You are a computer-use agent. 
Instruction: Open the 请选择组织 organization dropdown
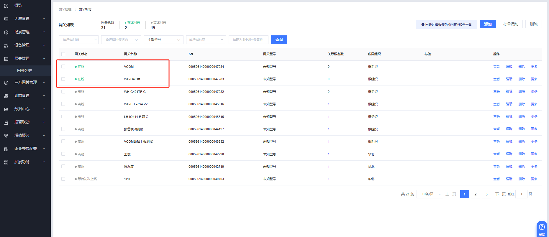pyautogui.click(x=78, y=39)
